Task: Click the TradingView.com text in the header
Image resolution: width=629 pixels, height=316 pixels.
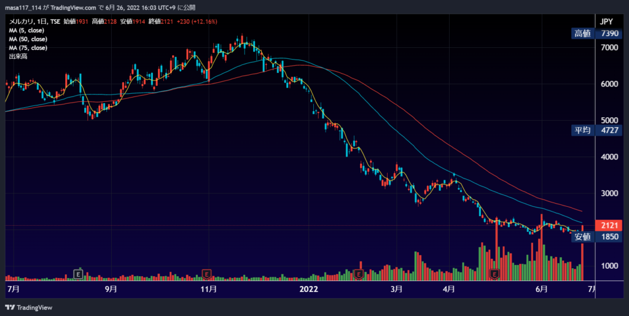Action: tap(74, 7)
